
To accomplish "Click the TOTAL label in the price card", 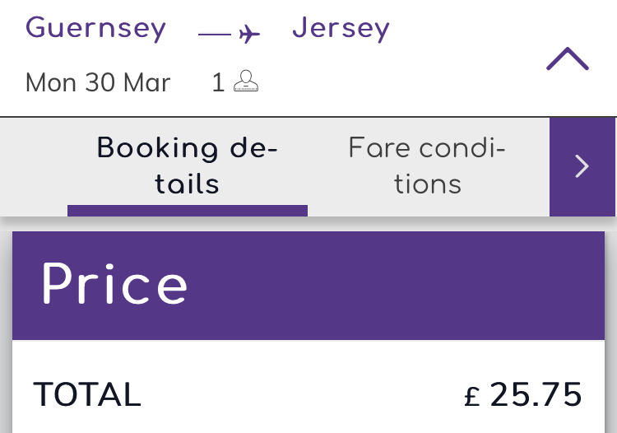I will pos(87,394).
